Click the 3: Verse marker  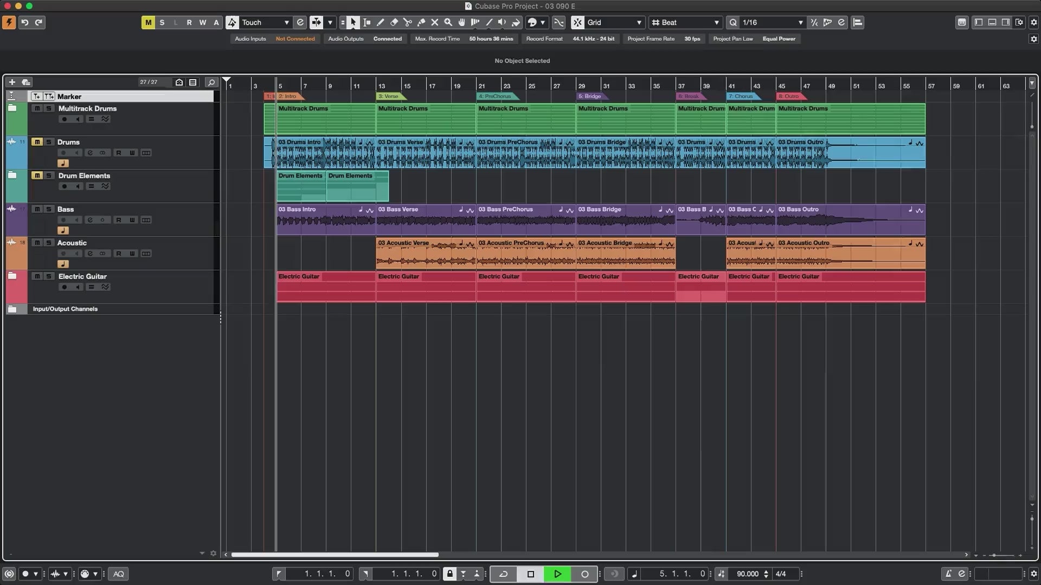pos(390,96)
